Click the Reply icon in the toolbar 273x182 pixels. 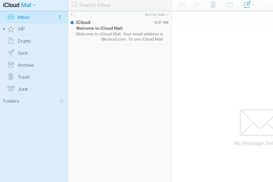click(181, 5)
